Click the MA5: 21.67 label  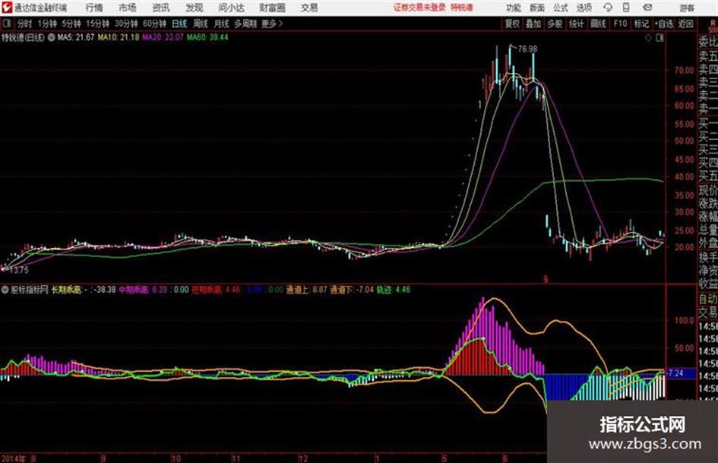pyautogui.click(x=75, y=37)
